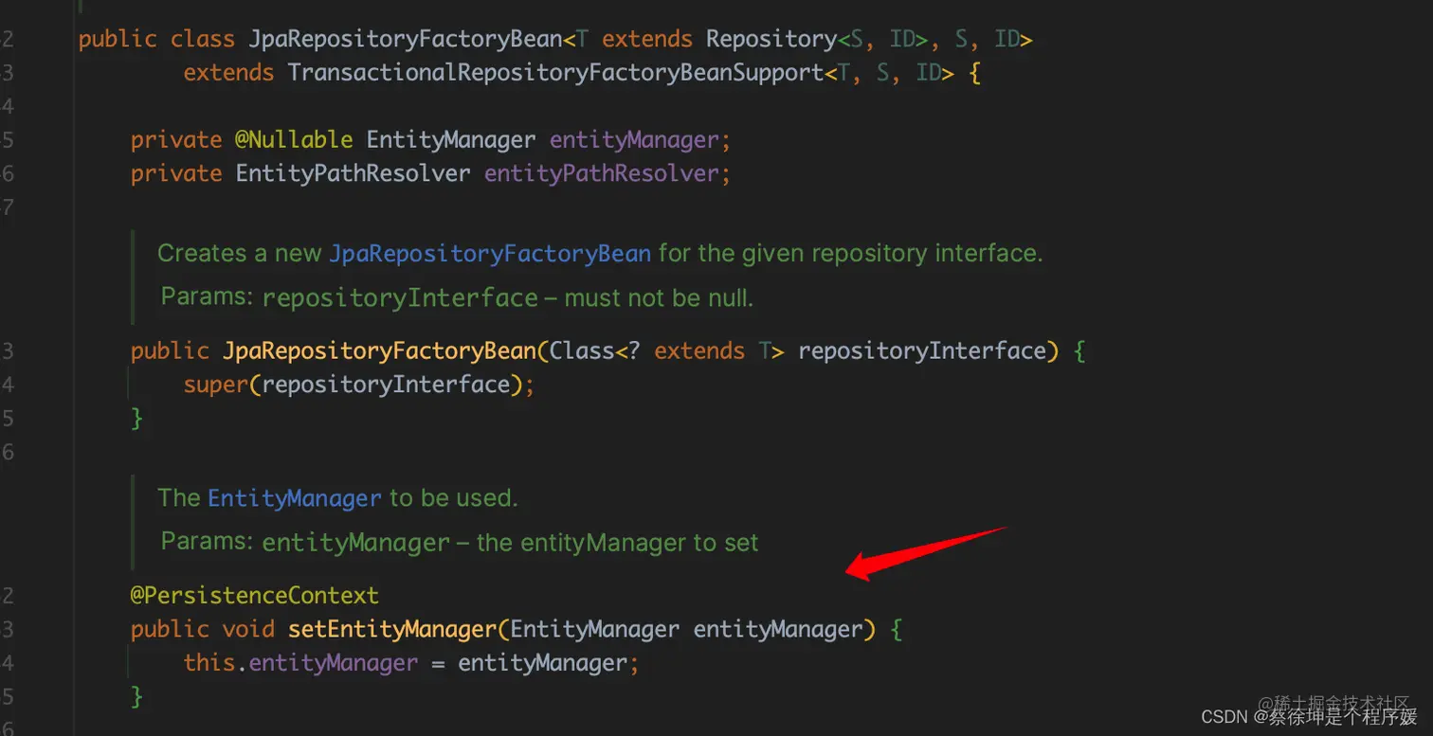Click the TransactionalRepositoryFactoryBeanSupport superclass name
The height and width of the screenshot is (736, 1433).
click(x=555, y=73)
